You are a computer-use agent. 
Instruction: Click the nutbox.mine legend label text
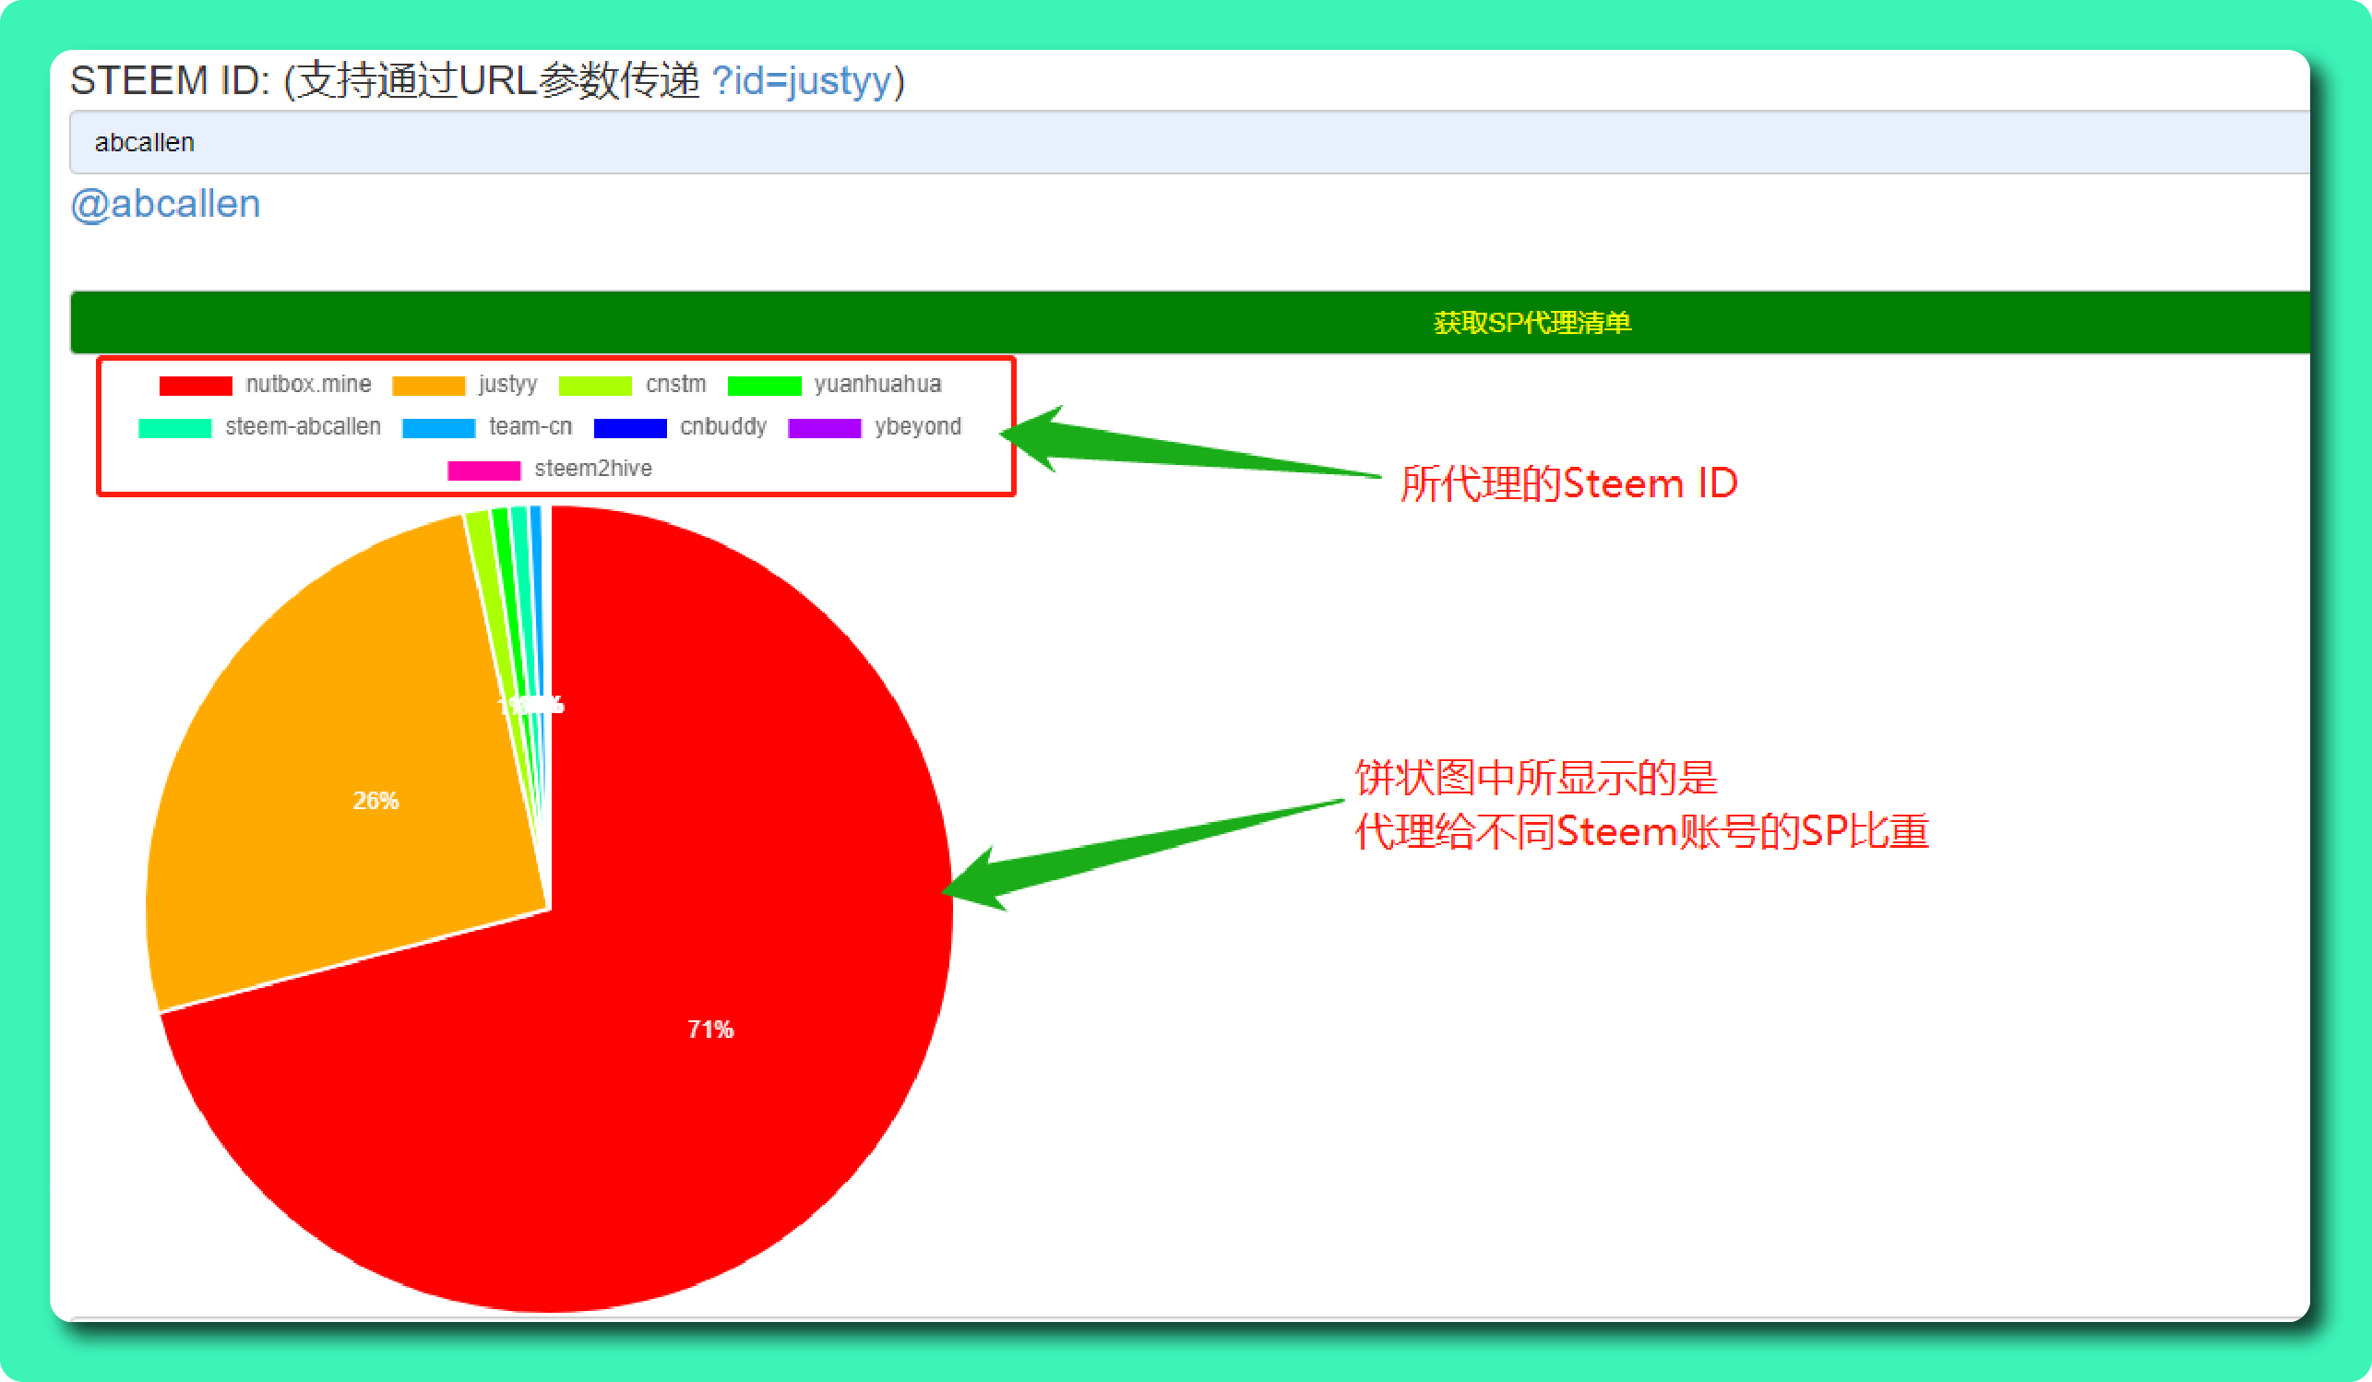[x=309, y=384]
